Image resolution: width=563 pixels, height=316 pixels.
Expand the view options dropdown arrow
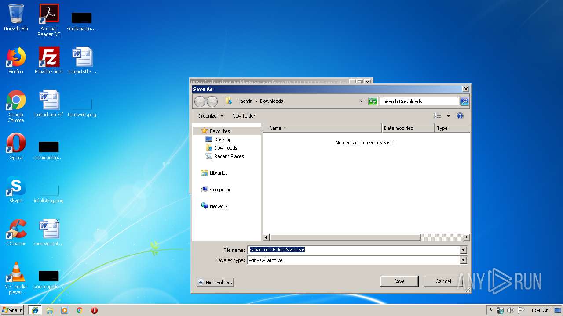(448, 116)
